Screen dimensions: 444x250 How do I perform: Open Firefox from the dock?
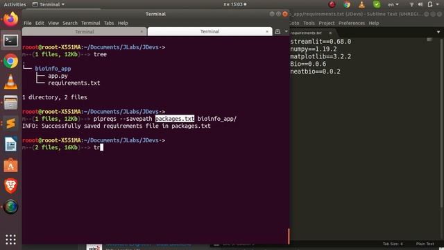click(11, 19)
